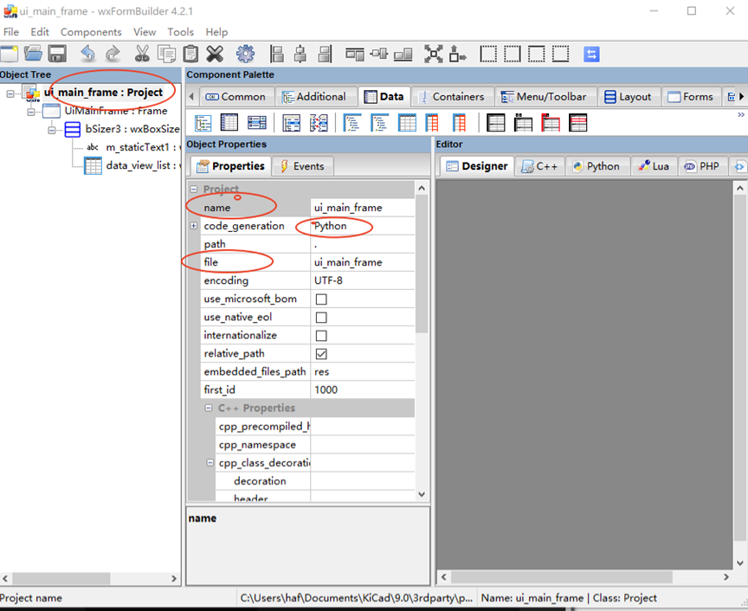Toggle the top border flag
The width and height of the screenshot is (748, 611).
point(537,54)
